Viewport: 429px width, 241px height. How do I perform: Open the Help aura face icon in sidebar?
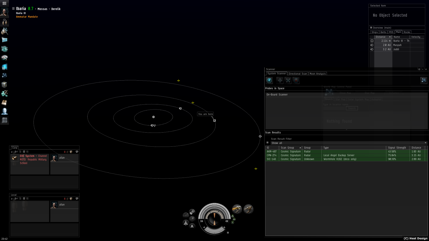coord(5,111)
